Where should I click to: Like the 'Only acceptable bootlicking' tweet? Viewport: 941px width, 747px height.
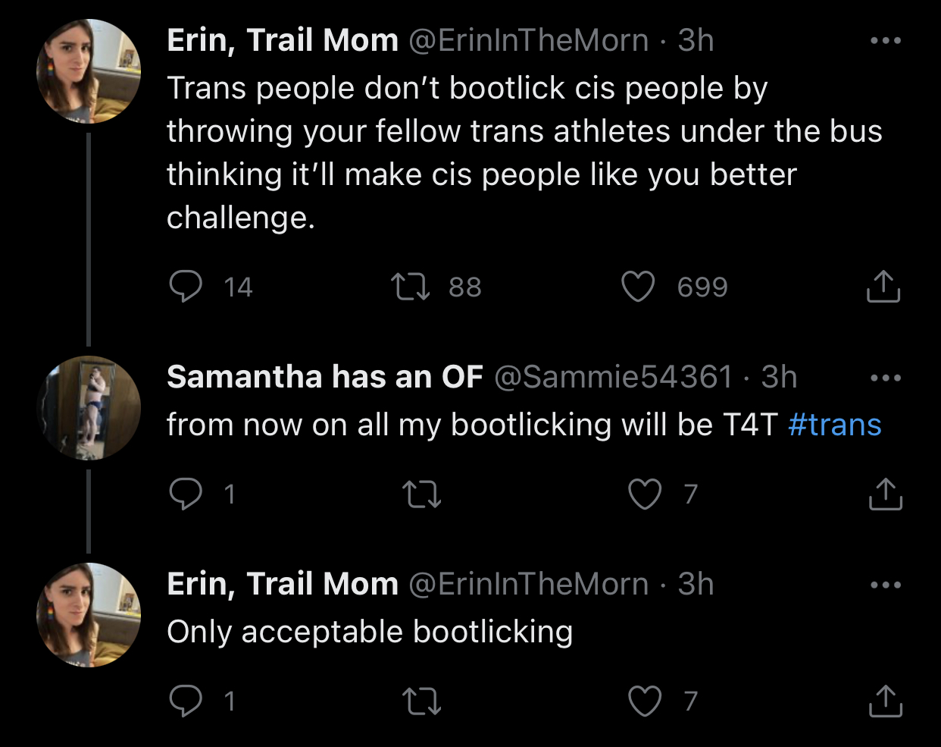click(645, 701)
